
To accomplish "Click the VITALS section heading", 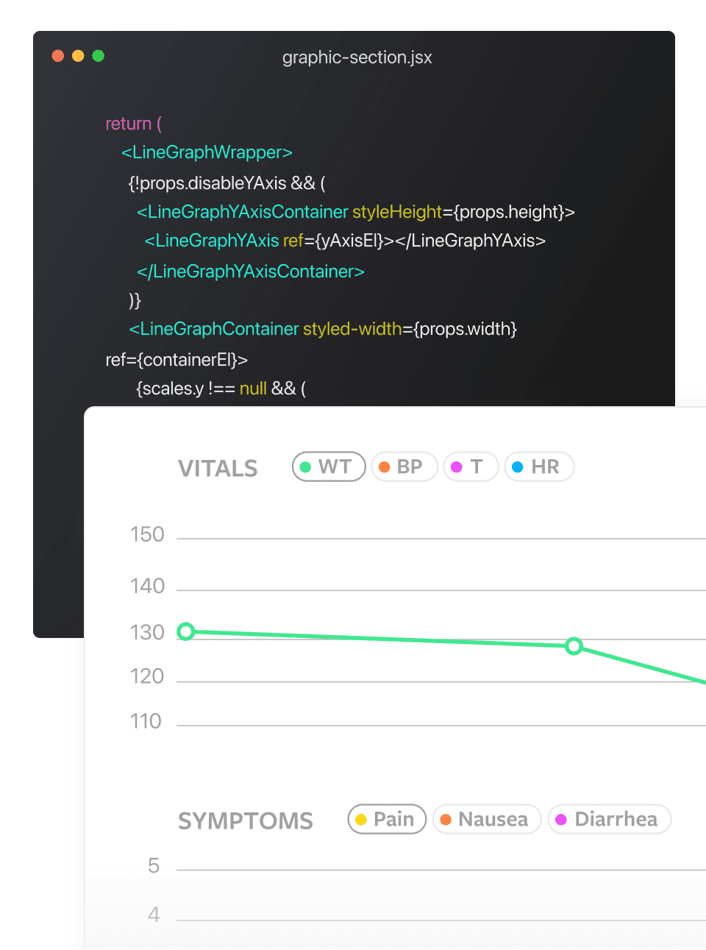I will point(218,468).
